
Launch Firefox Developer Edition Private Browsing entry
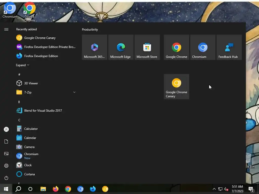(x=46, y=47)
